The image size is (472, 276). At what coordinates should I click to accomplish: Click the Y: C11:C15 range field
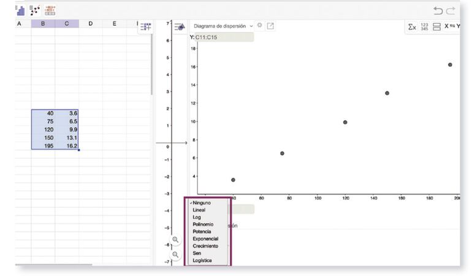tap(224, 37)
